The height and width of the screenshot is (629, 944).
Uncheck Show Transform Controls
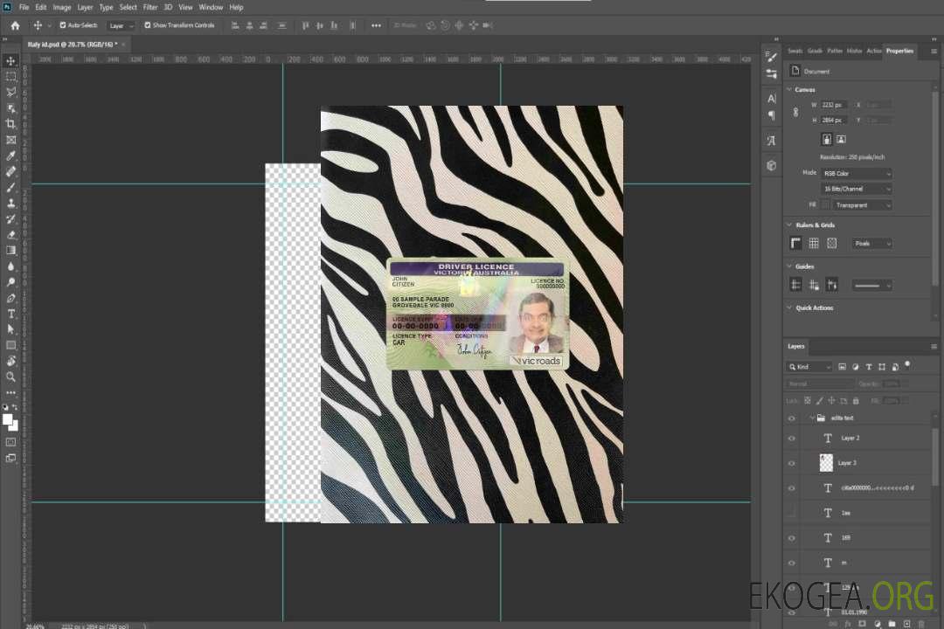point(147,25)
